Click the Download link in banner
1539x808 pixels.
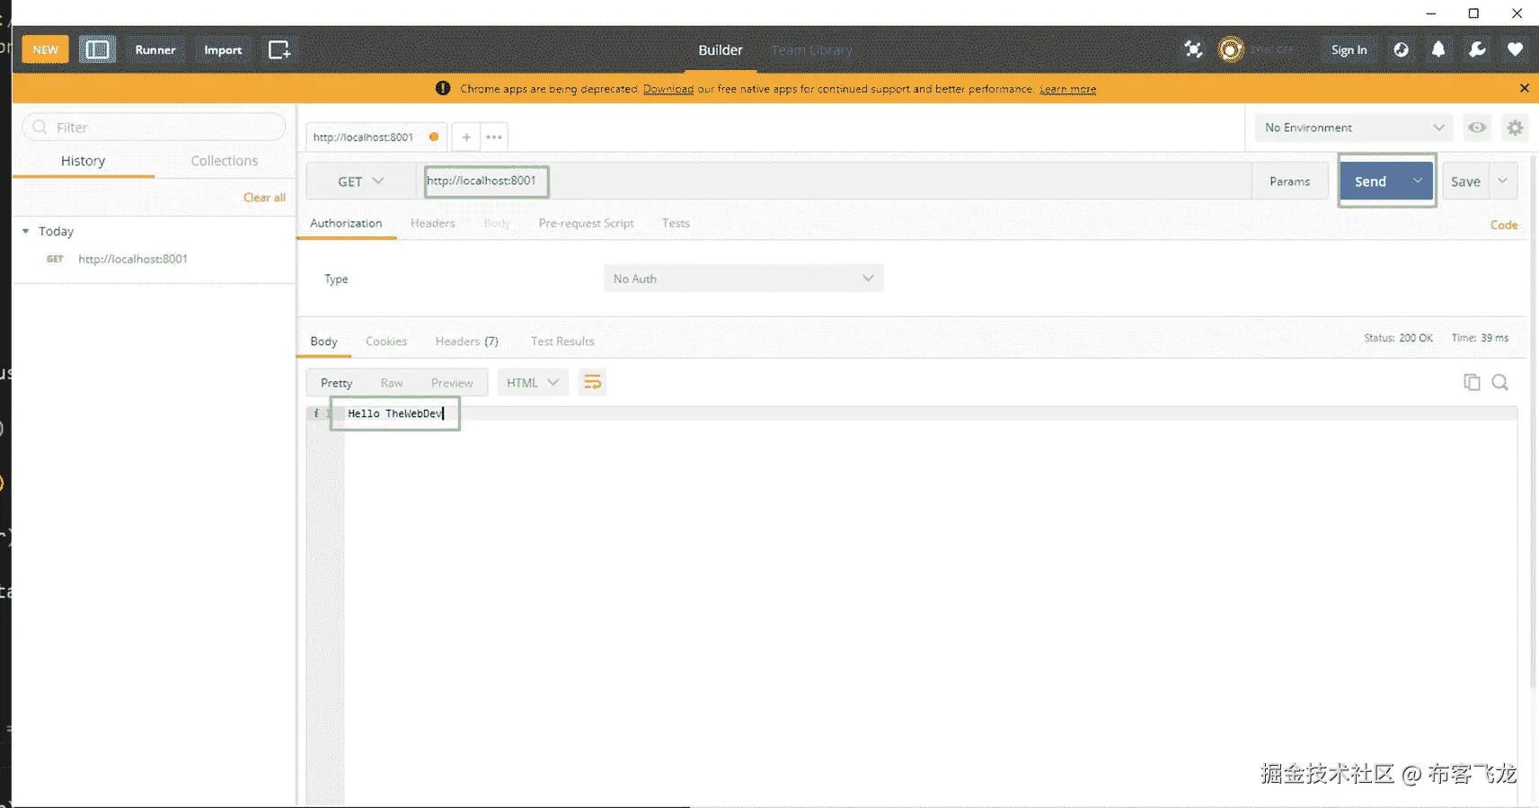click(668, 89)
